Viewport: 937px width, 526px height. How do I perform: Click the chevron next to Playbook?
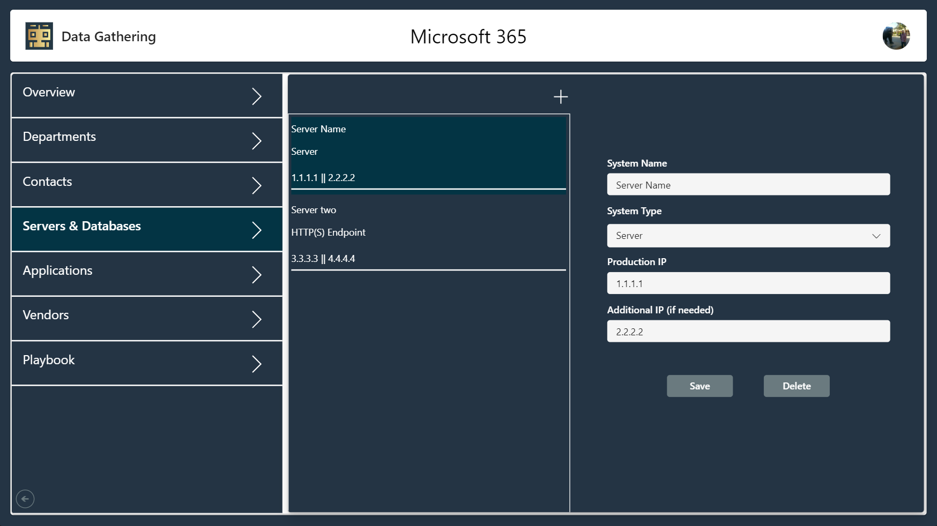pyautogui.click(x=257, y=364)
